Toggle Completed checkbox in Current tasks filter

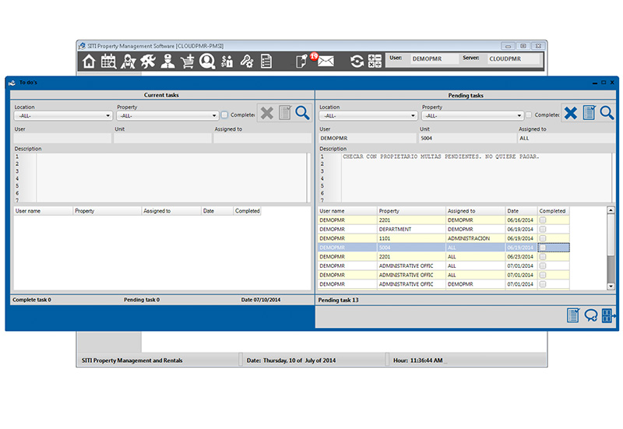point(224,115)
